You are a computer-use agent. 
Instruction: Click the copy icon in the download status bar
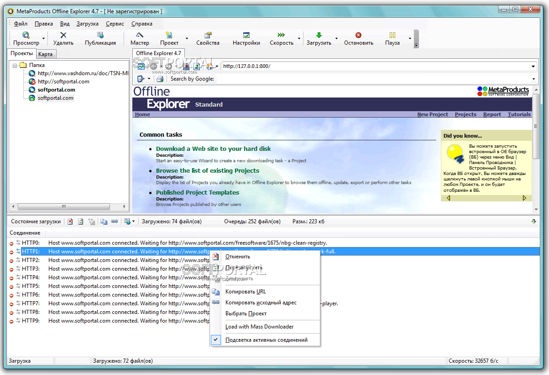pos(104,221)
